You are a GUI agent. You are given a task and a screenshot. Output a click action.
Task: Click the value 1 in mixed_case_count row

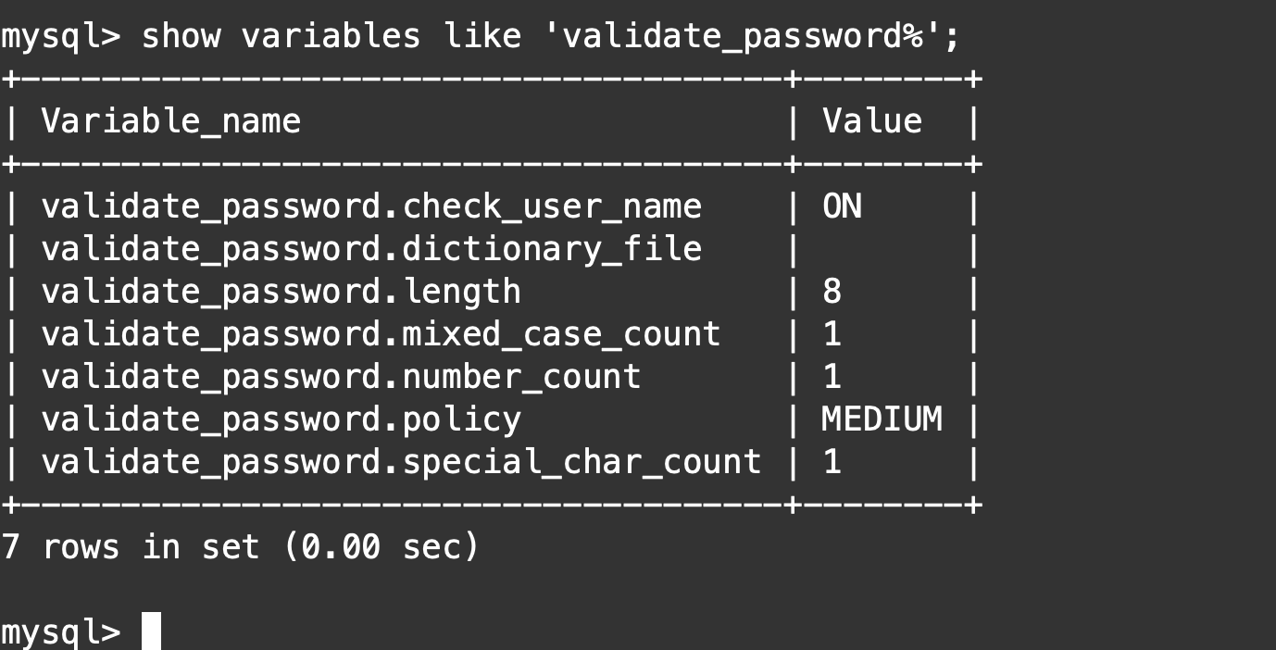point(832,334)
